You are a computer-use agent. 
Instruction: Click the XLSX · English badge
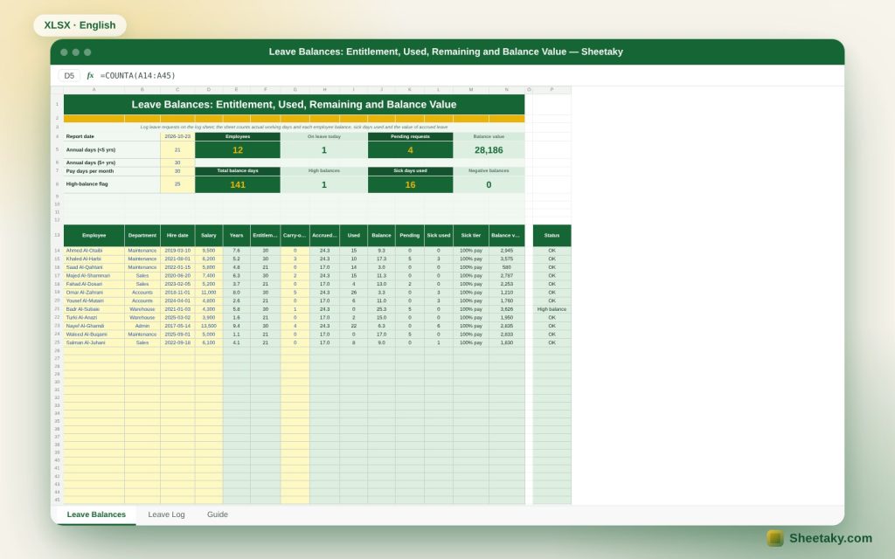(80, 25)
